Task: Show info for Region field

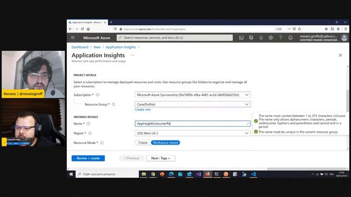Action: pyautogui.click(x=90, y=133)
